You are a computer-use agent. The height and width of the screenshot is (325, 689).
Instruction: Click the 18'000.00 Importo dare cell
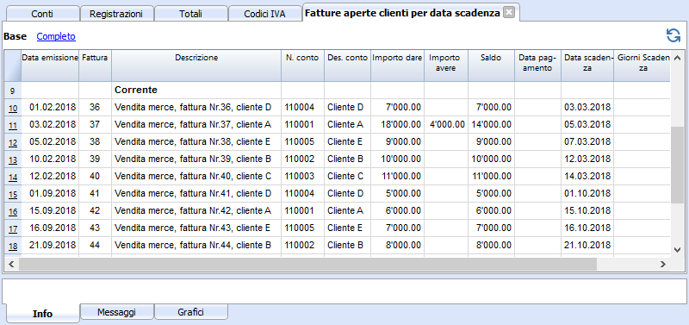click(397, 125)
